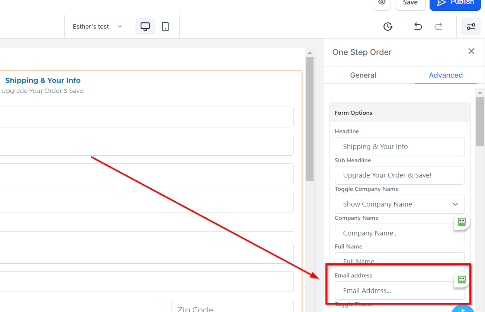Image resolution: width=485 pixels, height=312 pixels.
Task: Click the Email Address input field
Action: tap(399, 290)
